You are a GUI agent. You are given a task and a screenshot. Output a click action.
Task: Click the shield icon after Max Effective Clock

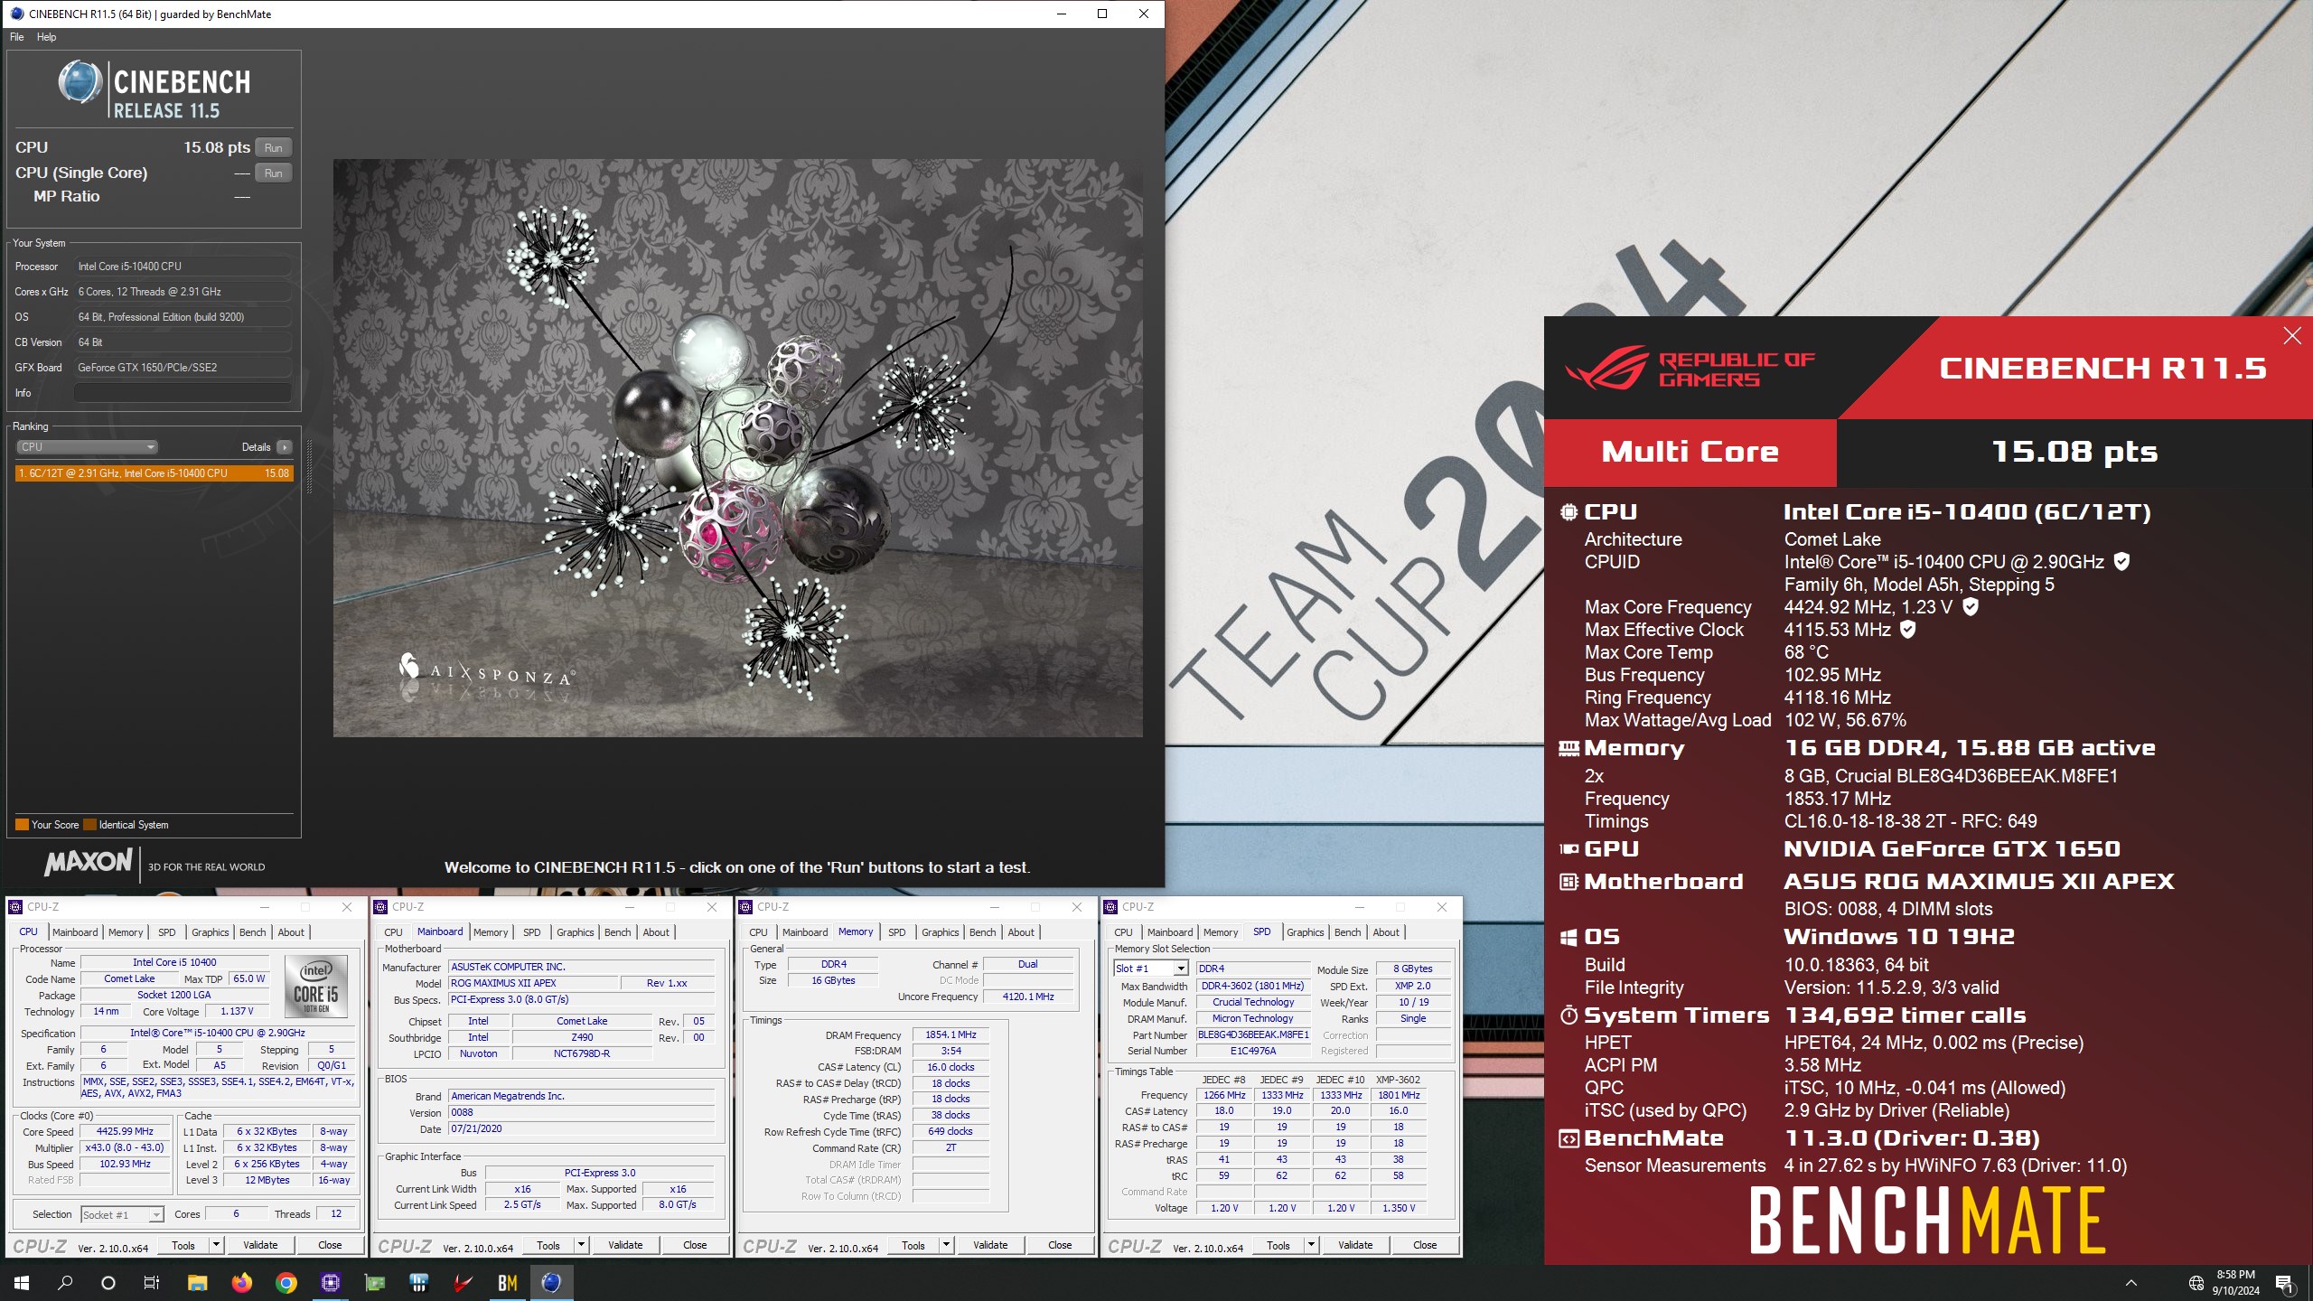coord(1907,629)
